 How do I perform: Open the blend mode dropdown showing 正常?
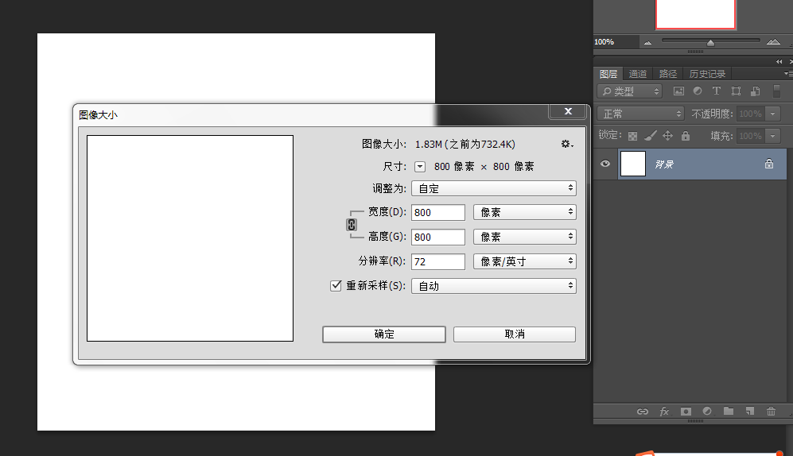[x=641, y=114]
